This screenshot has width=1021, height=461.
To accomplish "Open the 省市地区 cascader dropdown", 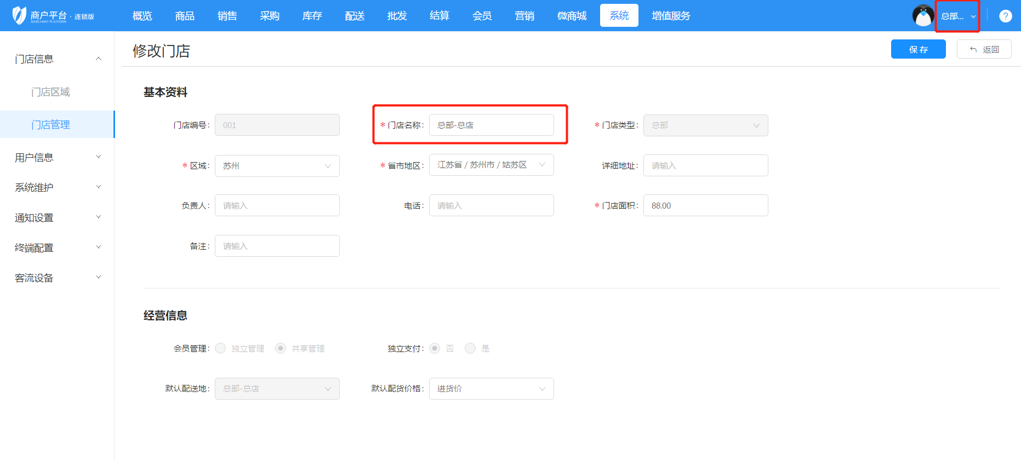I will (x=491, y=165).
